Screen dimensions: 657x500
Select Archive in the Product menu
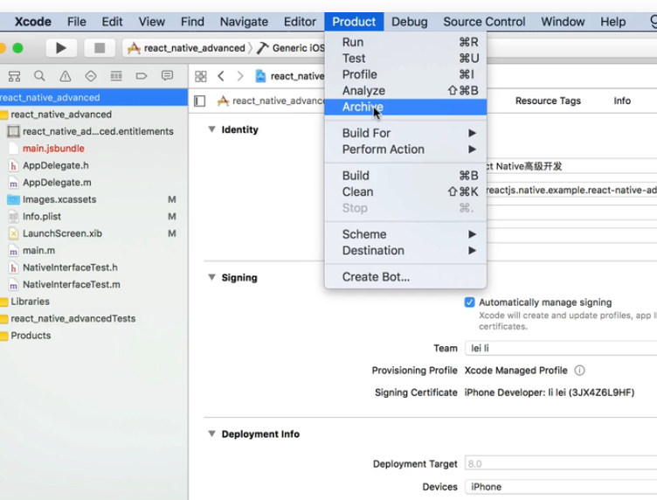point(405,107)
